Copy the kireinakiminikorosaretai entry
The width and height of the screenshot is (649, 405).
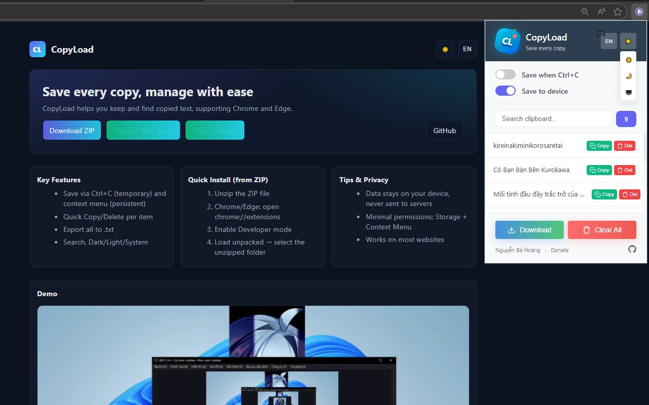click(599, 146)
